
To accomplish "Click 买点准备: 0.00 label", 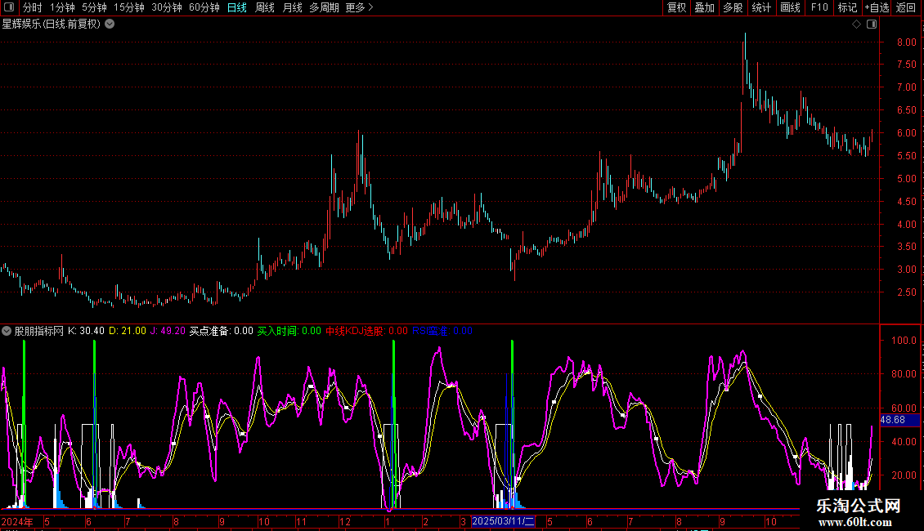I will click(x=221, y=331).
